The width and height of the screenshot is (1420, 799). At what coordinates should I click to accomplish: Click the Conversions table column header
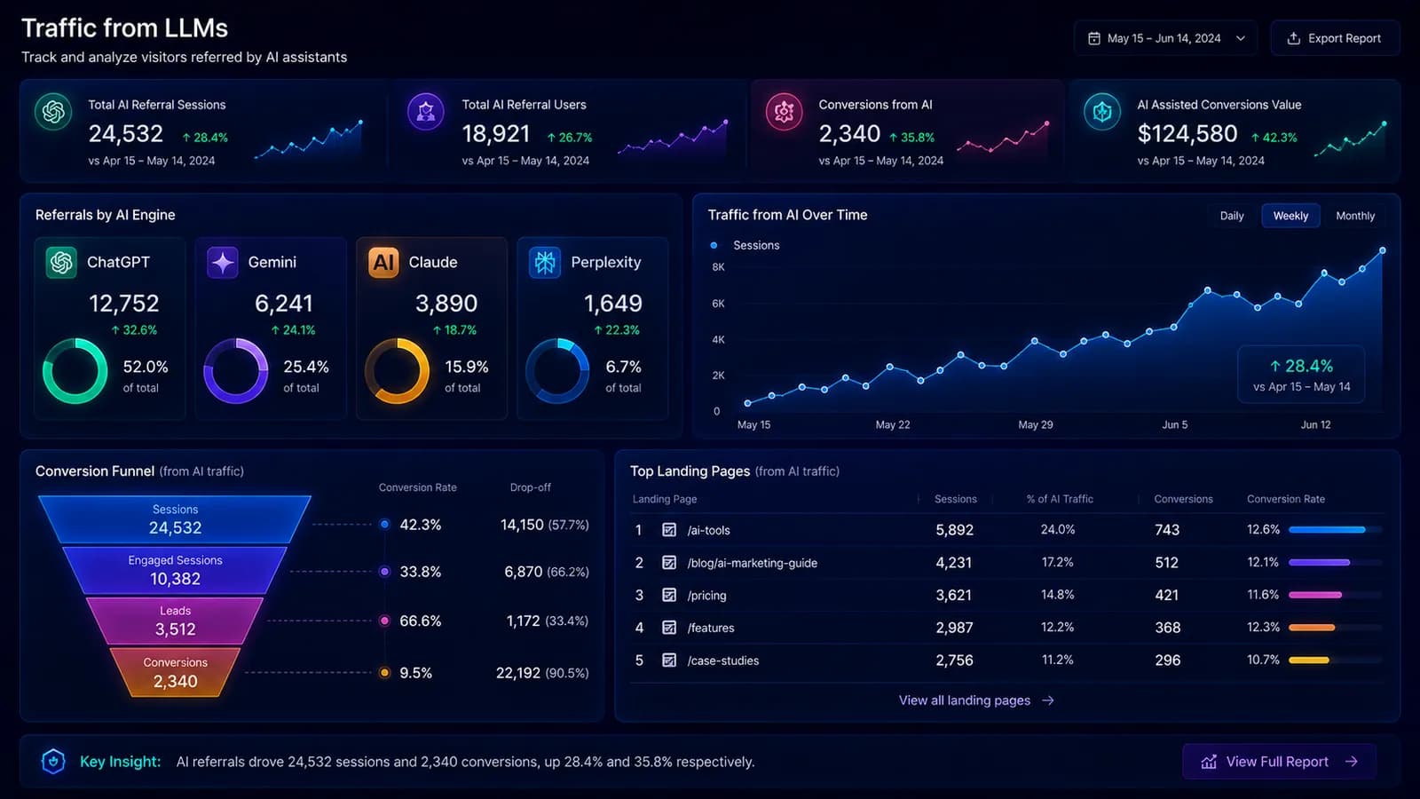1183,499
